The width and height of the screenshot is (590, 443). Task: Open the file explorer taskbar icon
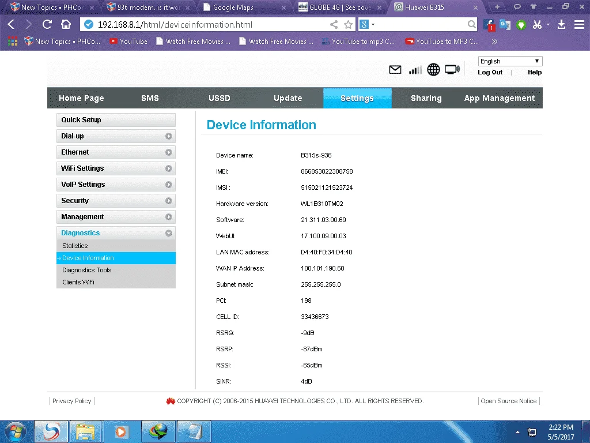[85, 431]
